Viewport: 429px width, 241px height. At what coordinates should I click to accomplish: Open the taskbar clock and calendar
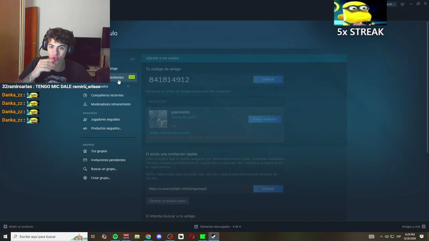410,237
